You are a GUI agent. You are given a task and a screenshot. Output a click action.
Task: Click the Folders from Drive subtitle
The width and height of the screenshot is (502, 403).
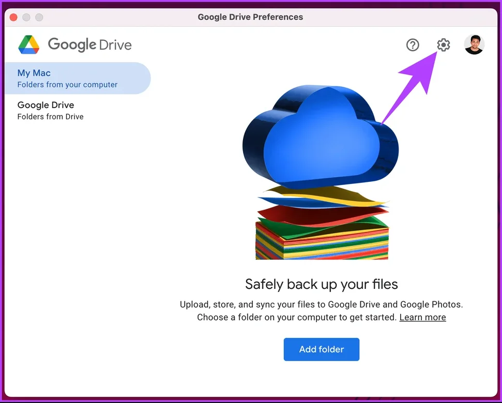coord(50,117)
